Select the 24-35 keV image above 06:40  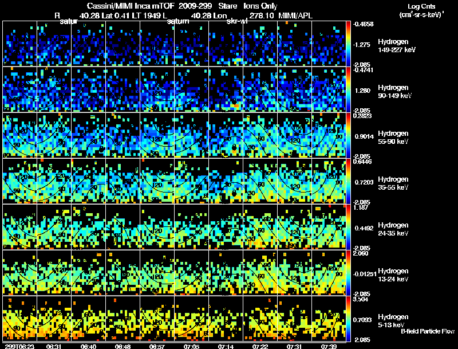89,227
